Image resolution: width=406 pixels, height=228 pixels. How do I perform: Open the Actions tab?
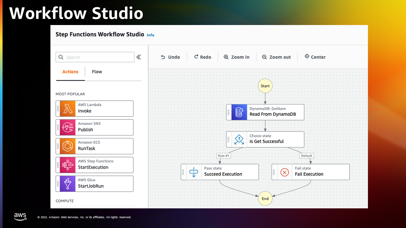[70, 72]
